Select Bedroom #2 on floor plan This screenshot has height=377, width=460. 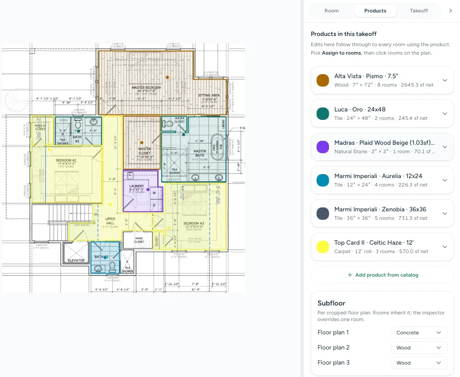(66, 173)
